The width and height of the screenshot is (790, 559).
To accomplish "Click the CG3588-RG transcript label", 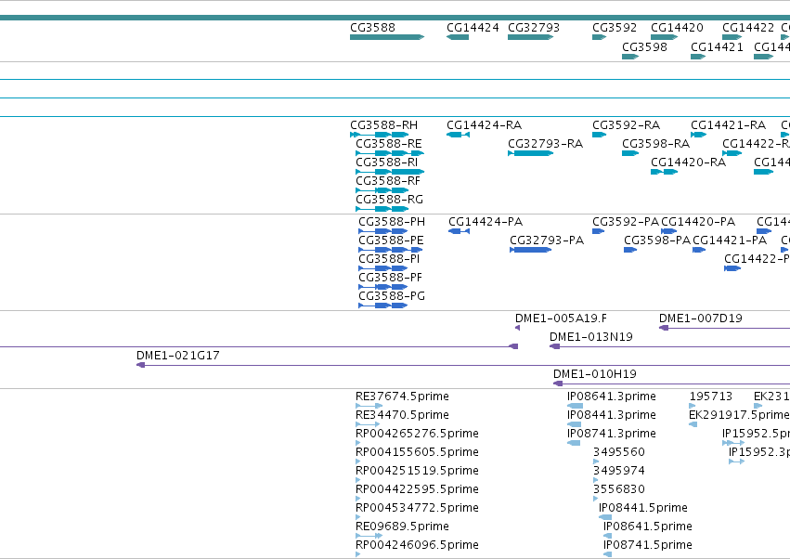I will click(x=390, y=200).
